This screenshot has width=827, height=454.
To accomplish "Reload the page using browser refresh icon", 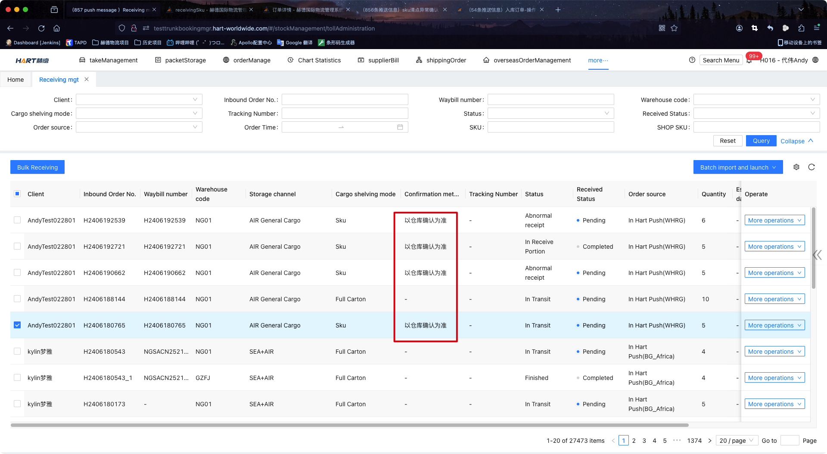I will [x=41, y=28].
